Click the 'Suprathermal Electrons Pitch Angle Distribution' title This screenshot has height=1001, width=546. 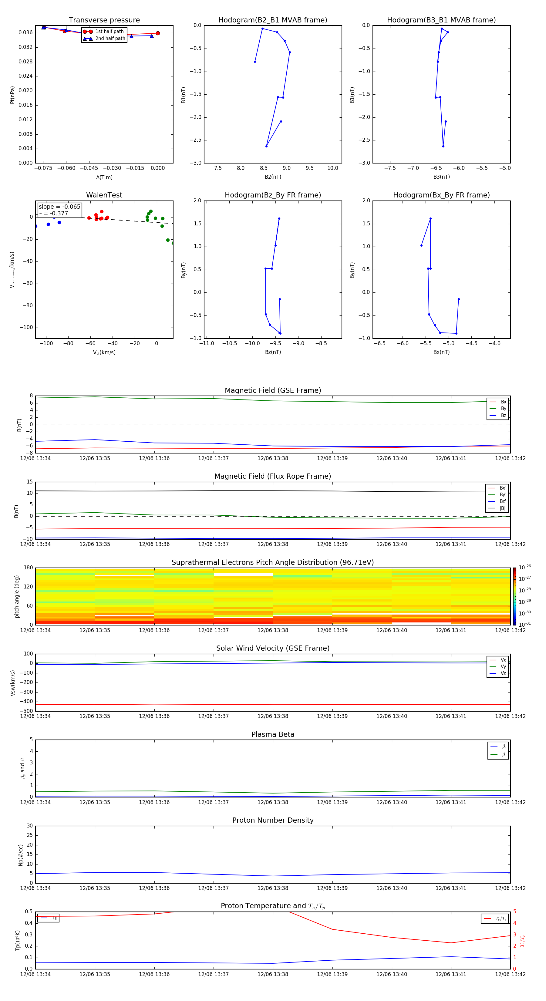[273, 563]
